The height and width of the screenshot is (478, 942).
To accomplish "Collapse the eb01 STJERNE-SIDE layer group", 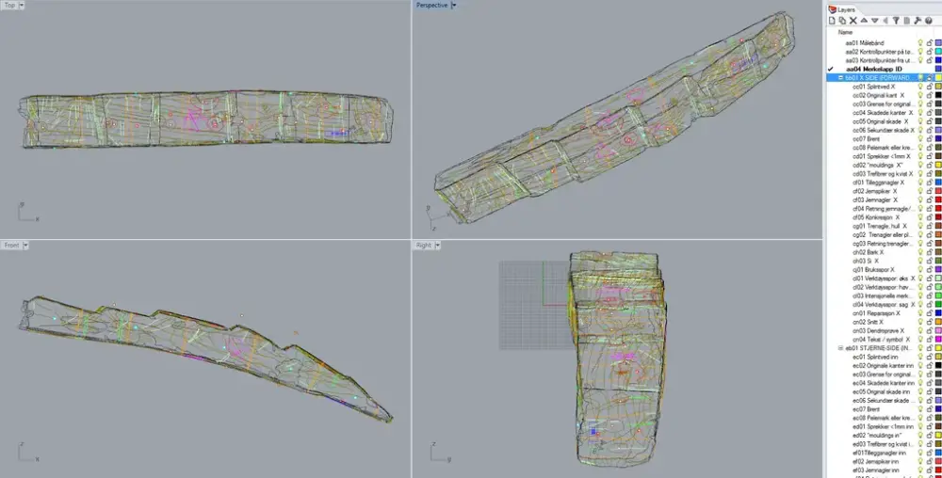I will point(840,348).
